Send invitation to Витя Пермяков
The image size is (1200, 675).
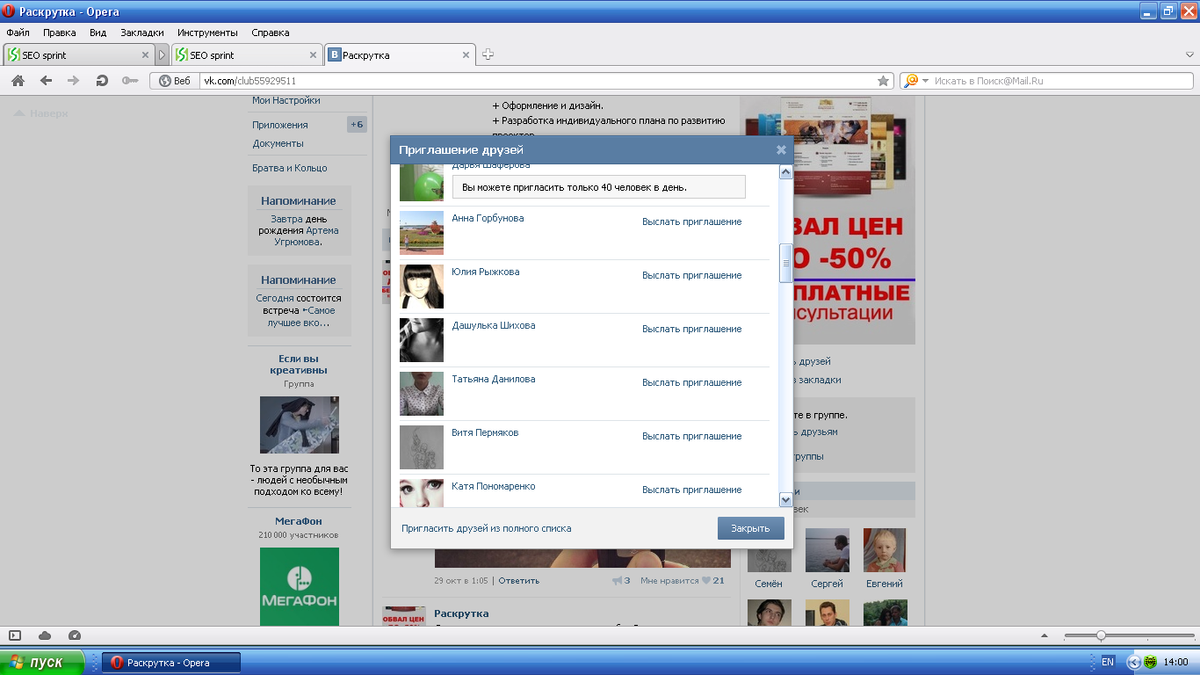click(691, 436)
